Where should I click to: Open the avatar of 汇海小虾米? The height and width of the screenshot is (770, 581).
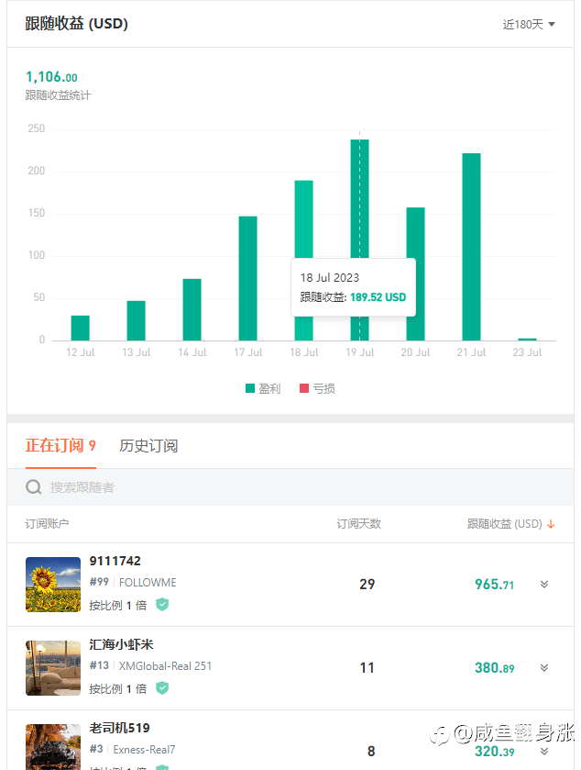(x=53, y=668)
